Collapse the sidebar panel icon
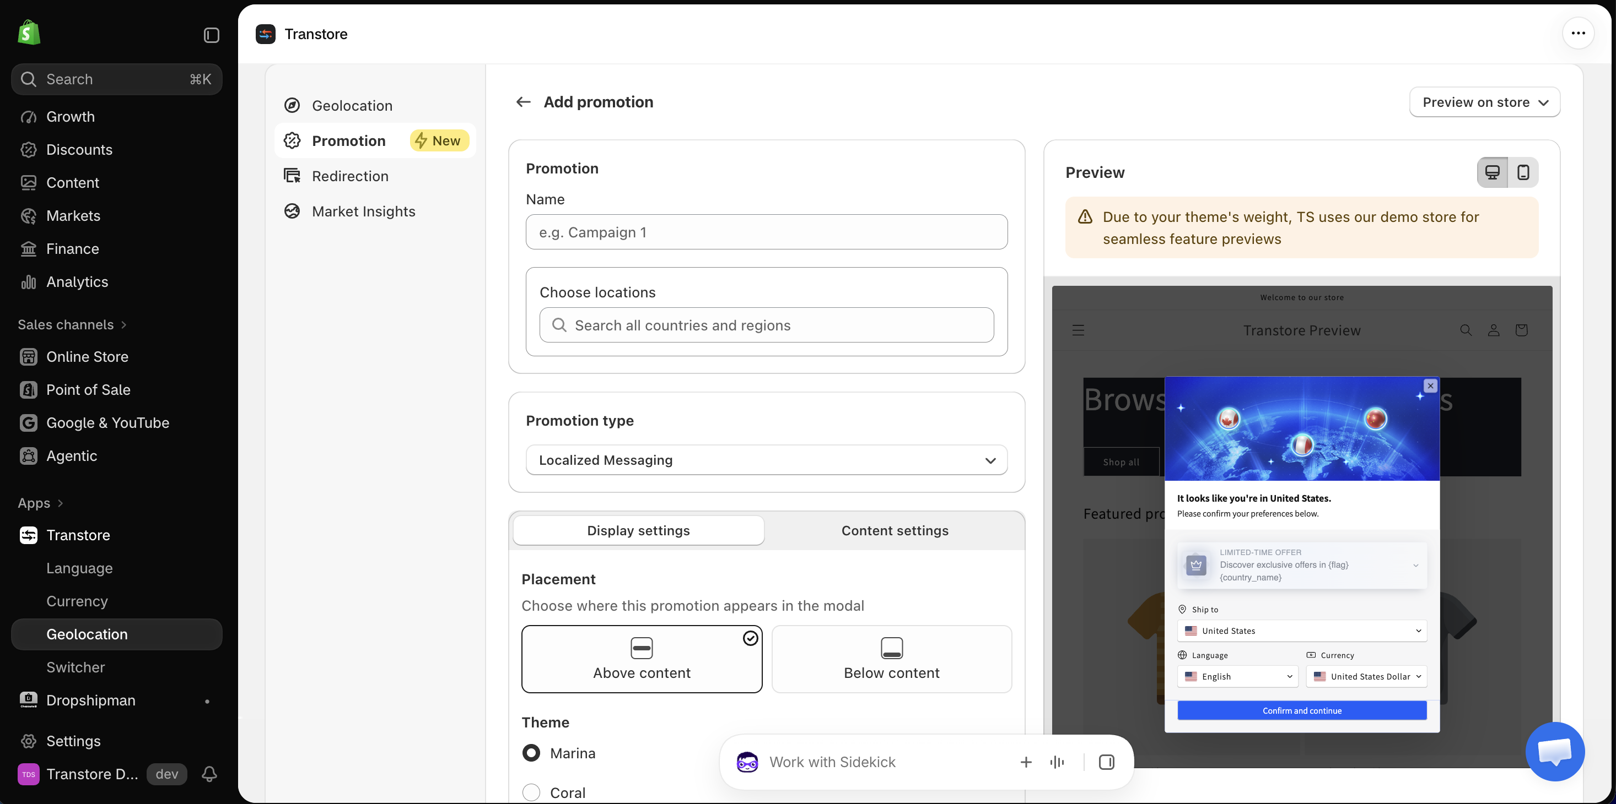 pyautogui.click(x=212, y=35)
